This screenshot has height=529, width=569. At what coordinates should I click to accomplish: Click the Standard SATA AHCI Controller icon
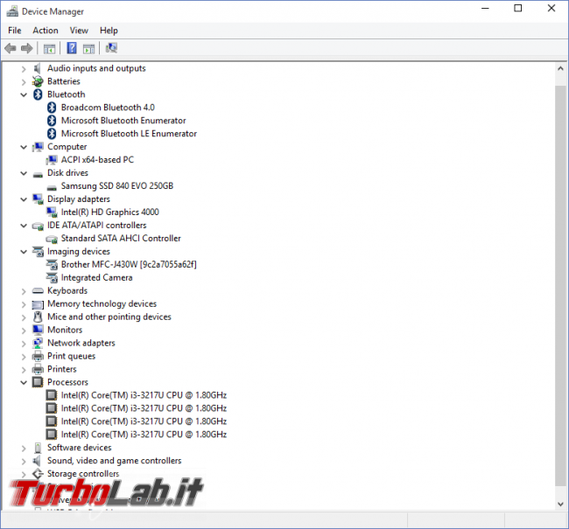(x=52, y=240)
